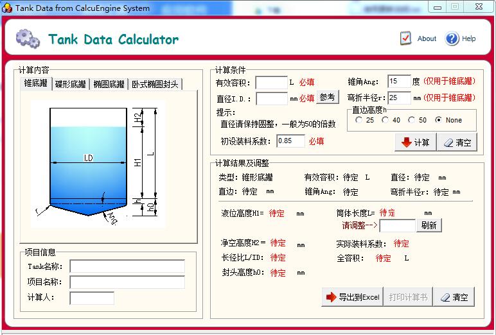Click the 筒体长度L 待定 value

point(387,212)
